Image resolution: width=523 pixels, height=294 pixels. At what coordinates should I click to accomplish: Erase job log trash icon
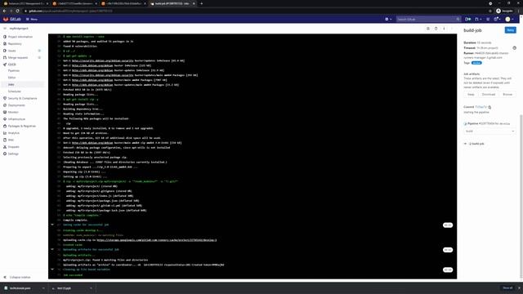point(436,29)
